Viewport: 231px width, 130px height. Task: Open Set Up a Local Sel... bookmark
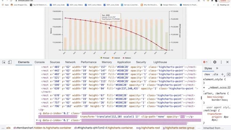pos(130,5)
